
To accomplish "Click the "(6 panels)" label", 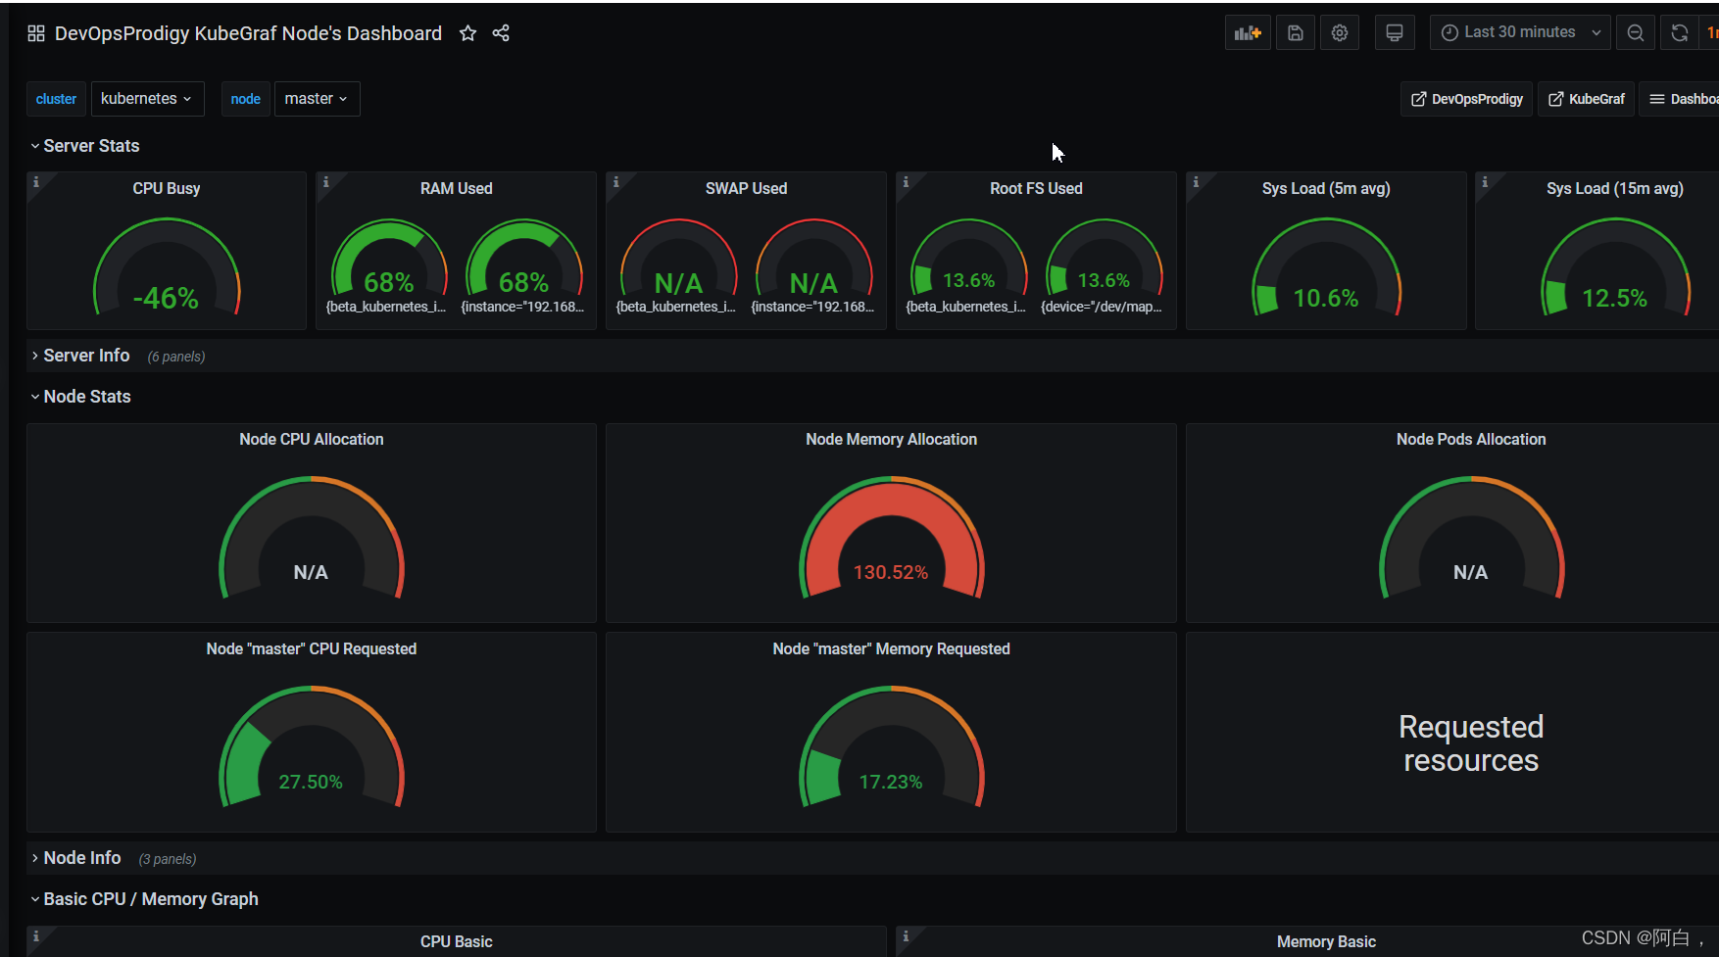I will (176, 357).
